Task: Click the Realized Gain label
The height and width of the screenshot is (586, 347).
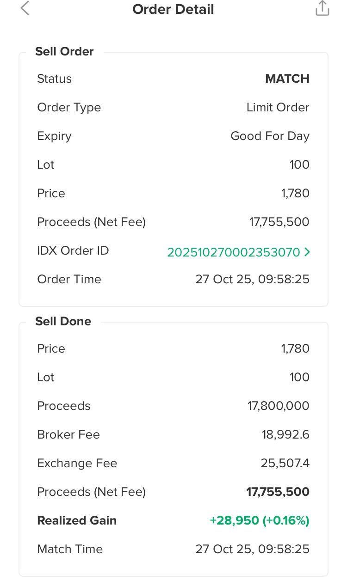Action: click(x=77, y=520)
